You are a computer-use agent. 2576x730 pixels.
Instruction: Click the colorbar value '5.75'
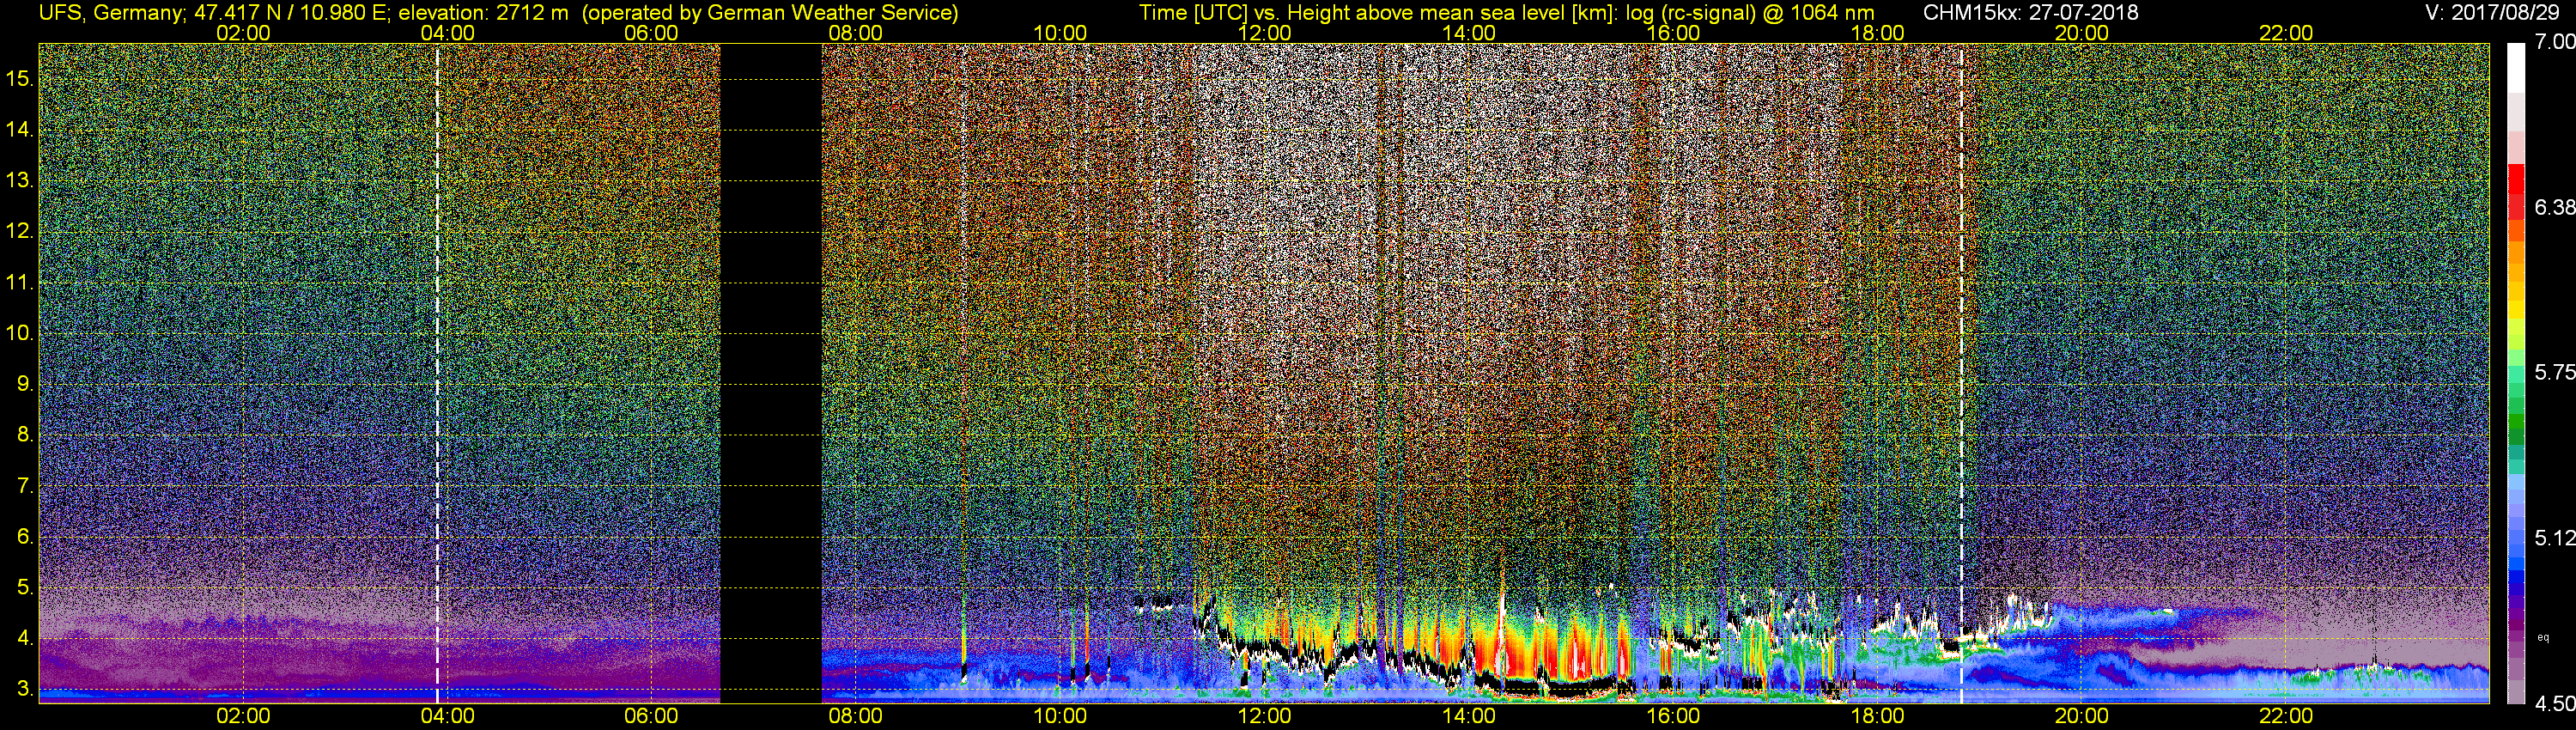2554,372
